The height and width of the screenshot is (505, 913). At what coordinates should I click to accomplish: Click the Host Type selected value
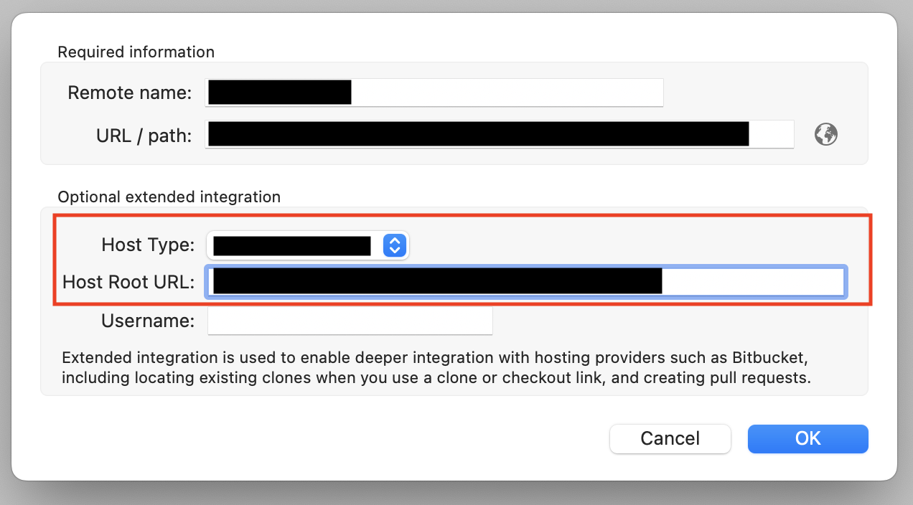click(x=292, y=245)
